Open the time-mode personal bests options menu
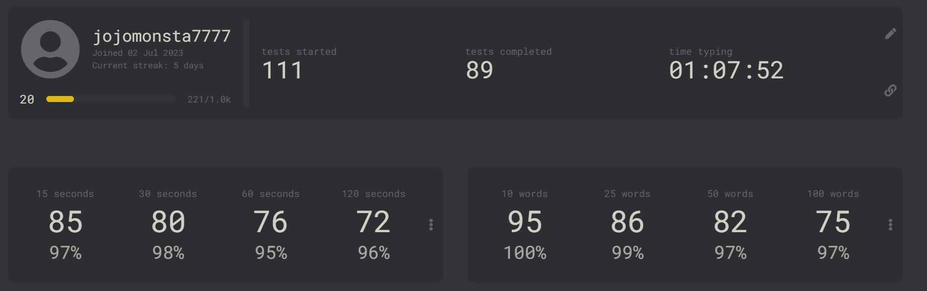The image size is (927, 291). (431, 225)
